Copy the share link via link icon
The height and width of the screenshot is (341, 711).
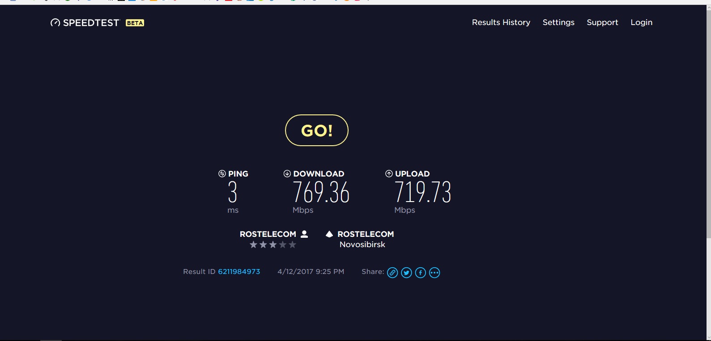392,273
